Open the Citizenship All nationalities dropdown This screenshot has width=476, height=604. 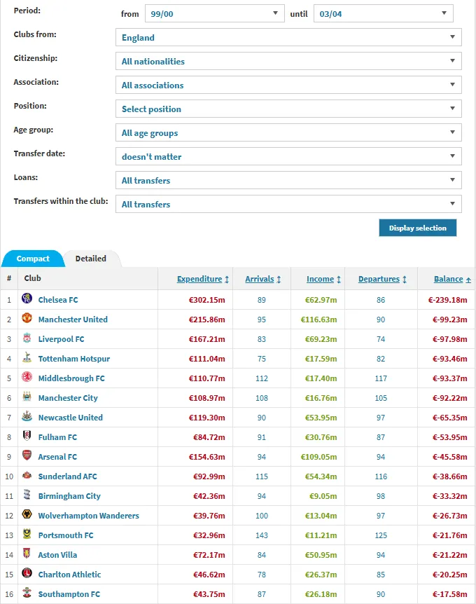tap(288, 62)
